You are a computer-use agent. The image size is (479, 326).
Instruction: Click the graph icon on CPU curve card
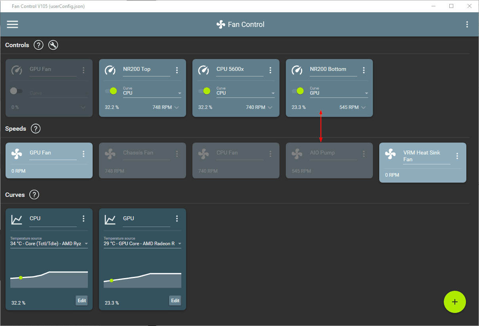[17, 219]
